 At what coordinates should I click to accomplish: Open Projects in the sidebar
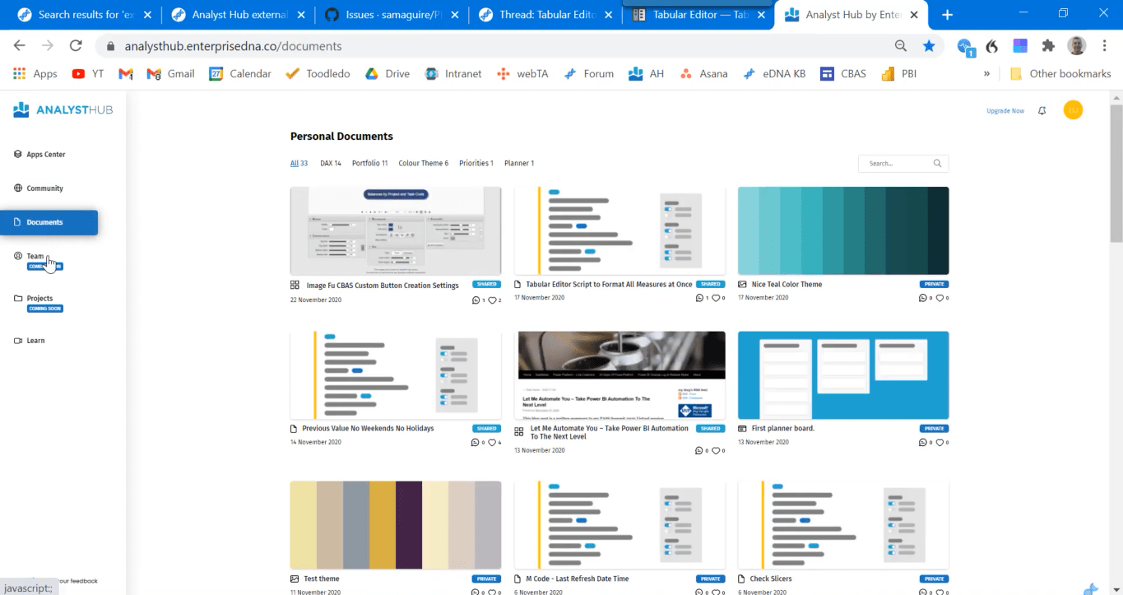(x=34, y=299)
